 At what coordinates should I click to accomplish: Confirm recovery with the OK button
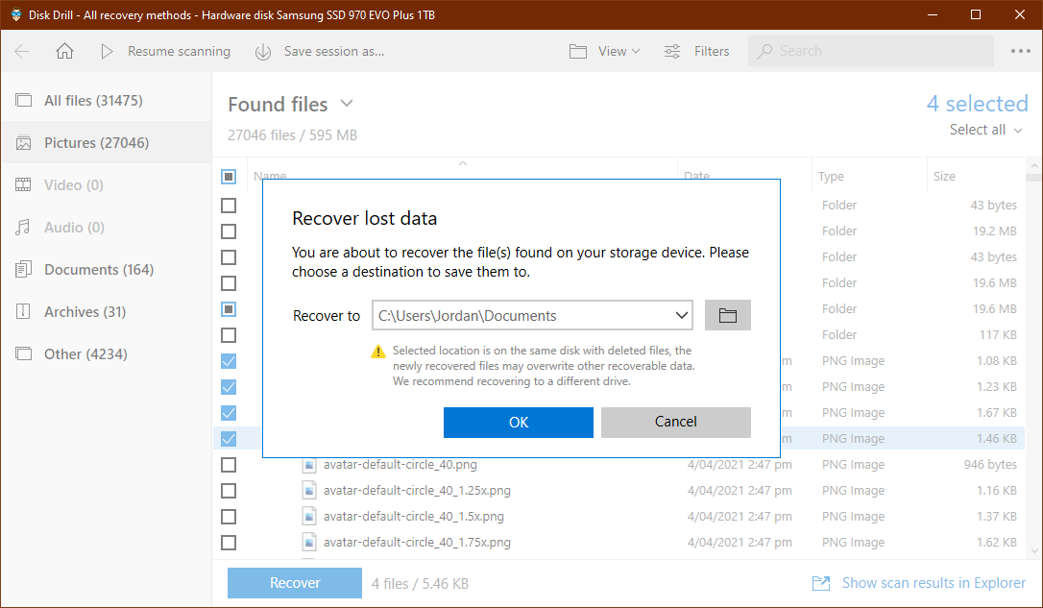point(518,422)
